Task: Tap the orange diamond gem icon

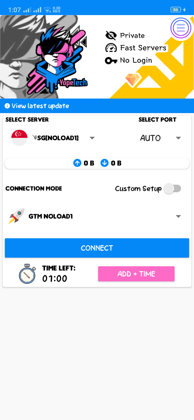Action: (133, 80)
